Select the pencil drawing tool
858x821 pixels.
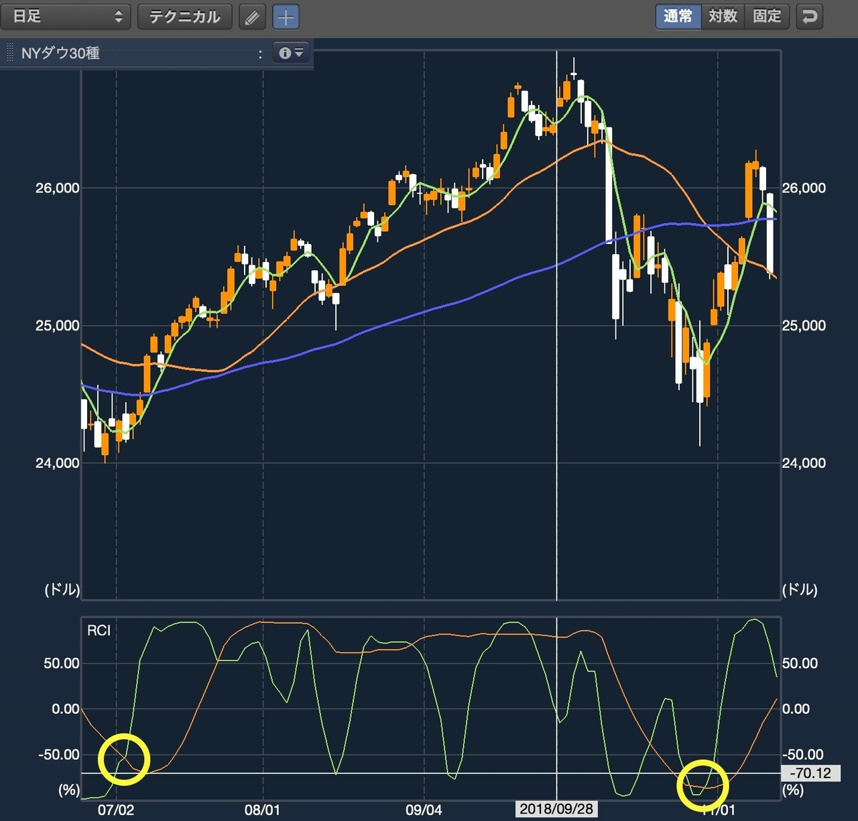pyautogui.click(x=252, y=17)
